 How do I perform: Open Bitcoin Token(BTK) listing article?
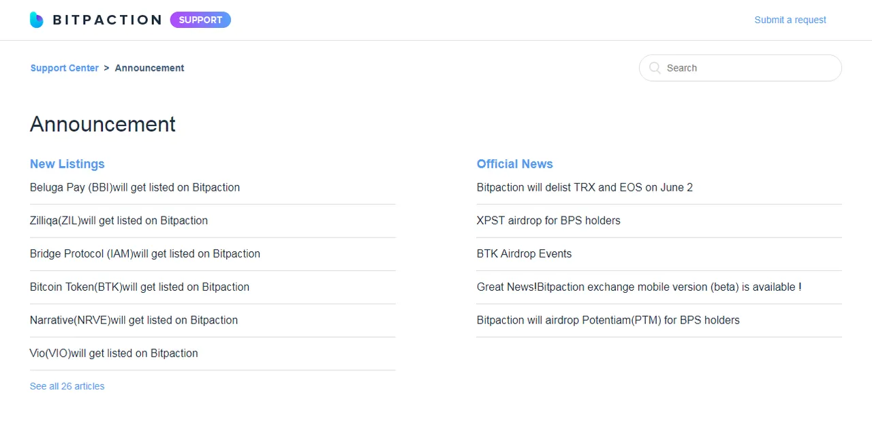point(140,287)
